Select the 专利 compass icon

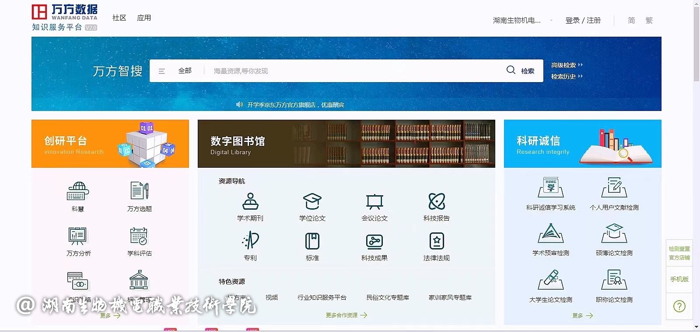250,241
